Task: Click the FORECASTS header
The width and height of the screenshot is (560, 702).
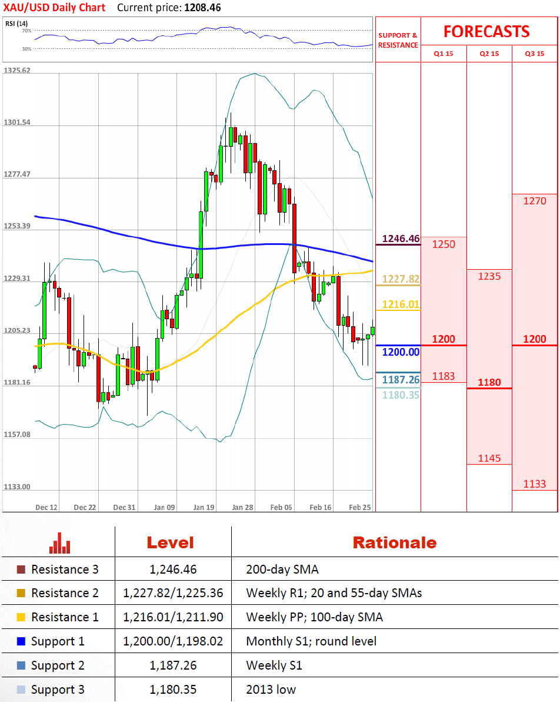Action: [486, 31]
